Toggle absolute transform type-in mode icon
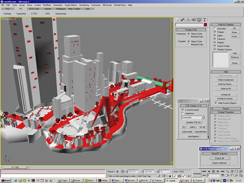The width and height of the screenshot is (244, 183). tap(122, 171)
